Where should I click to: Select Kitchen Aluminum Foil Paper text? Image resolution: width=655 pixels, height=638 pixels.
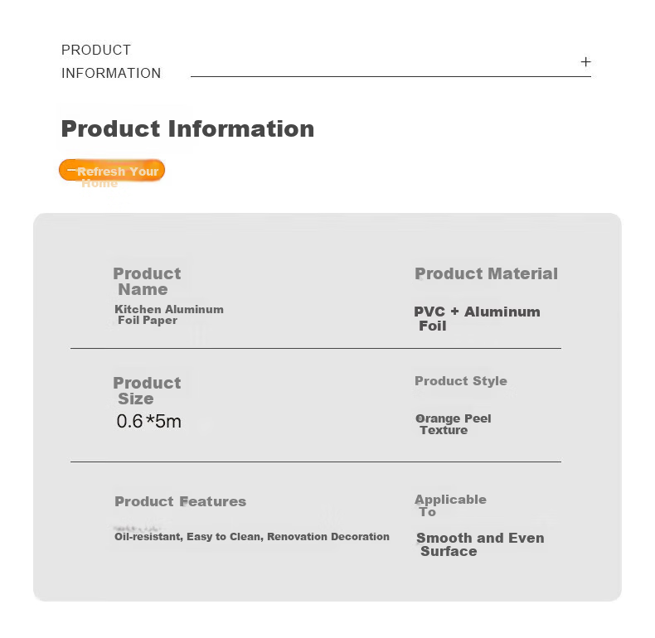point(169,314)
